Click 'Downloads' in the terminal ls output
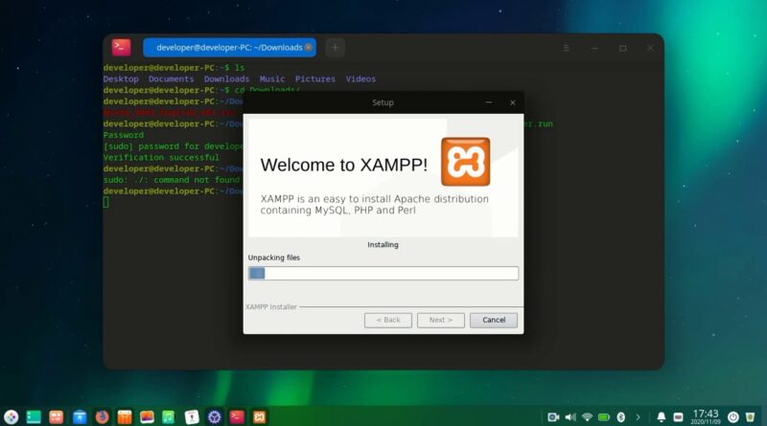 tap(226, 79)
